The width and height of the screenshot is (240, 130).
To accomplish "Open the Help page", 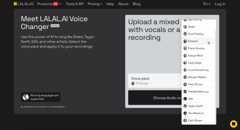I will [110, 4].
